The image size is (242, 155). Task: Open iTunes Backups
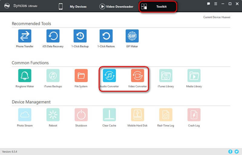tap(53, 76)
